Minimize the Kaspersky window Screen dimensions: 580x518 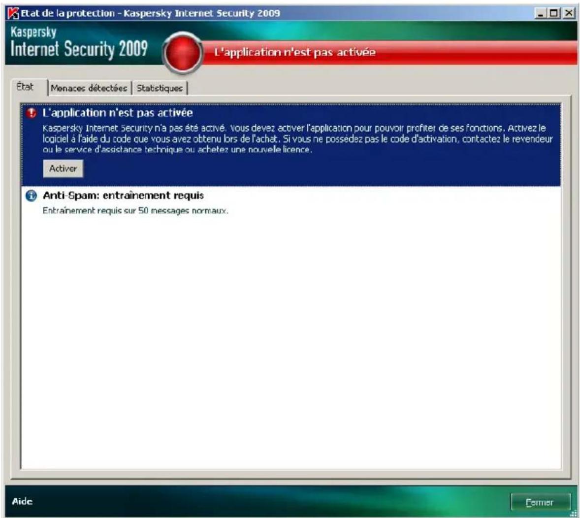[x=541, y=13]
